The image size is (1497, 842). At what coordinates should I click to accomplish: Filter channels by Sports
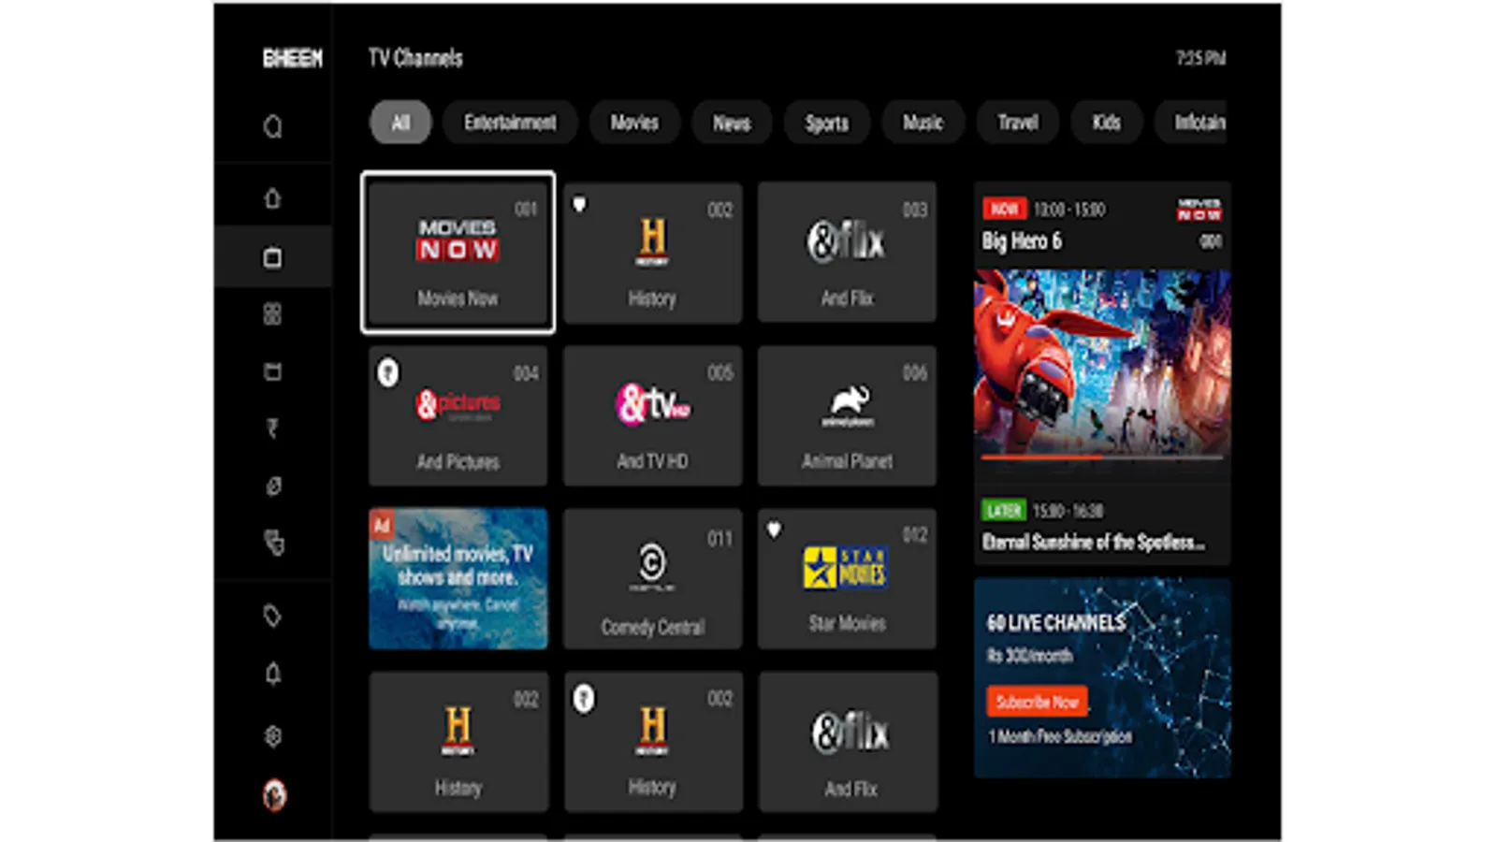[827, 123]
